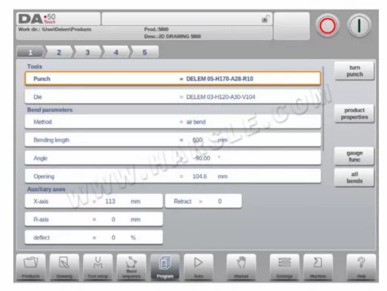The image size is (387, 291).
Task: Open the Bend sequence icon
Action: (131, 267)
